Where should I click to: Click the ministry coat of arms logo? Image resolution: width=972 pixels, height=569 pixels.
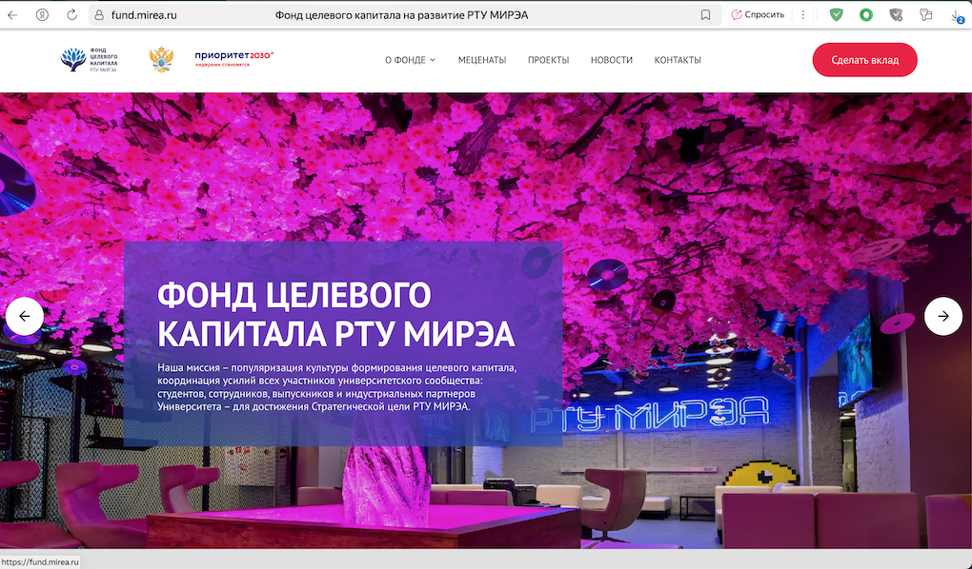pyautogui.click(x=161, y=59)
